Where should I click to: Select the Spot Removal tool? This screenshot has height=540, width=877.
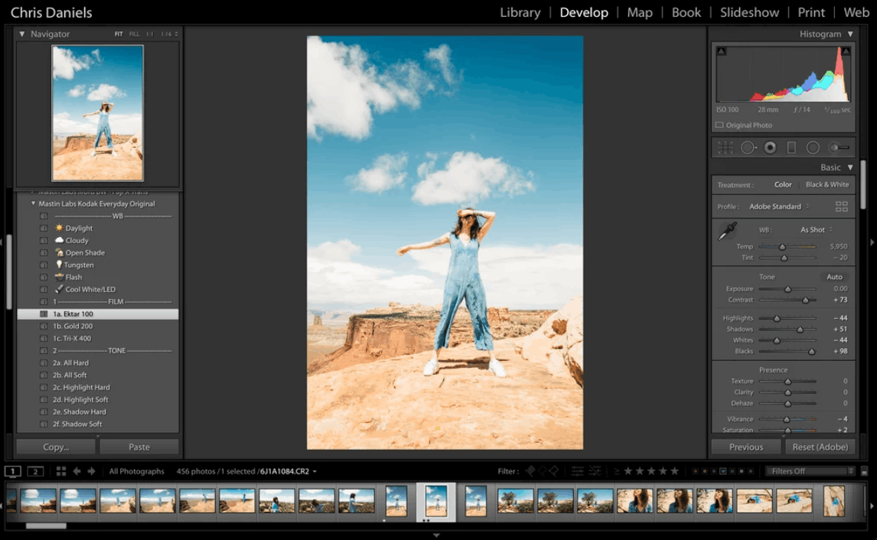[x=748, y=148]
